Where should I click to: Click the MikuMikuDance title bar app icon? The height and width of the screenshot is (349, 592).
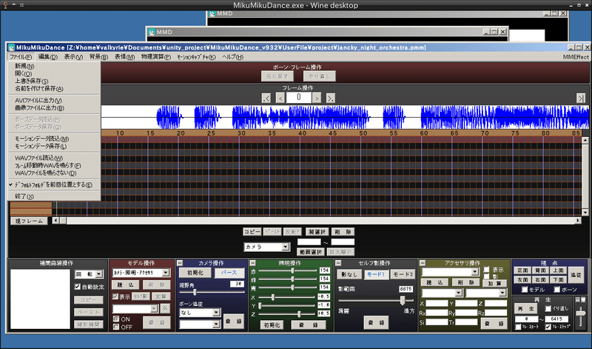11,47
